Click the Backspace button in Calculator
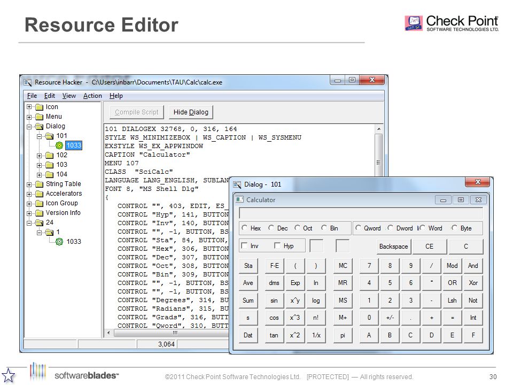Screen dimensions: 513x385 [x=394, y=247]
